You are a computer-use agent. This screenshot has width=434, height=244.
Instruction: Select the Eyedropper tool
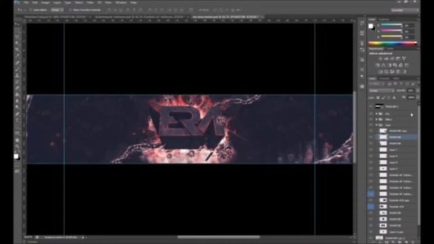tap(18, 56)
